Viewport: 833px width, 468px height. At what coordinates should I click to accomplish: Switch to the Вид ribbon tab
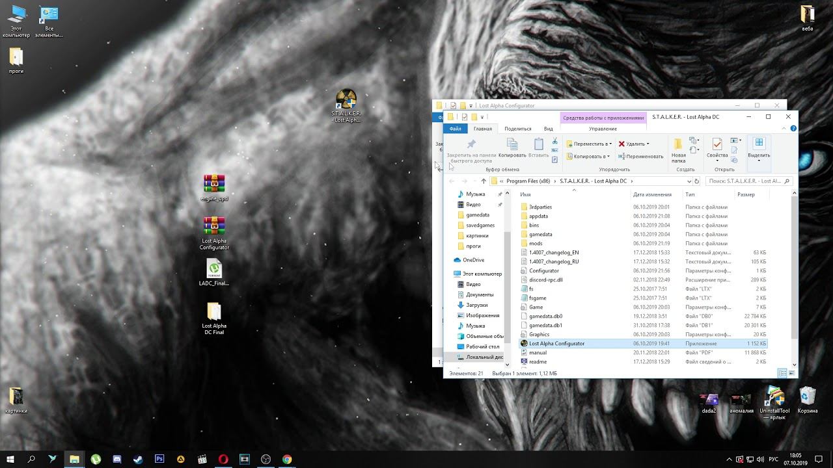tap(548, 129)
